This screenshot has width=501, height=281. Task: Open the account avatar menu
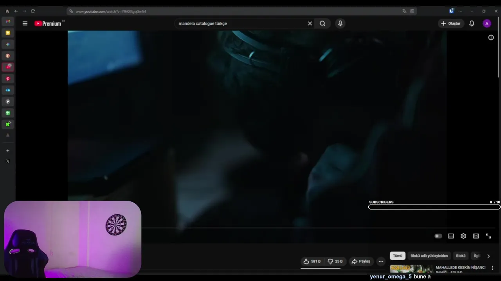click(x=487, y=23)
